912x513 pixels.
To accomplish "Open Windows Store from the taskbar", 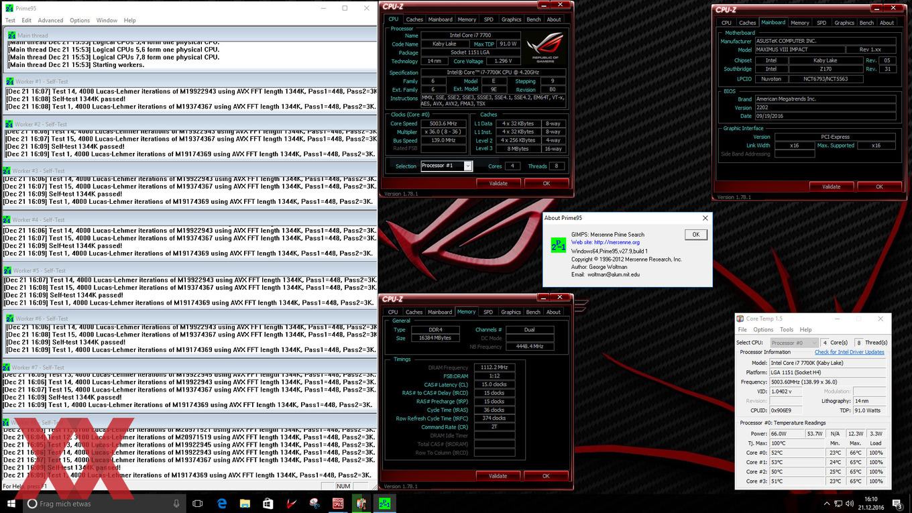I will (268, 504).
